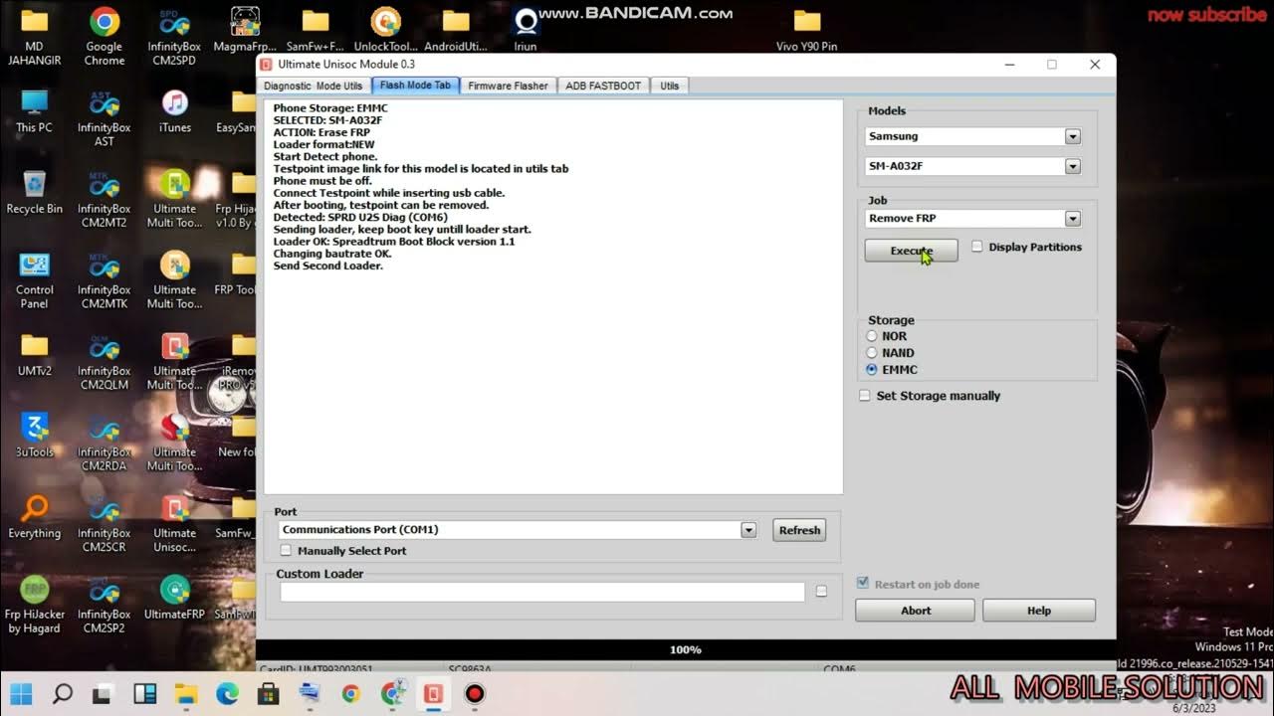Screen dimensions: 1274x716
Task: Launch InfinityBox CM2SCR shortcut
Action: 105,525
